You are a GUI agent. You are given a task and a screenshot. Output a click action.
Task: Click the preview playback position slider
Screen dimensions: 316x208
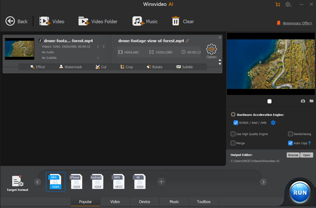[x=270, y=101]
